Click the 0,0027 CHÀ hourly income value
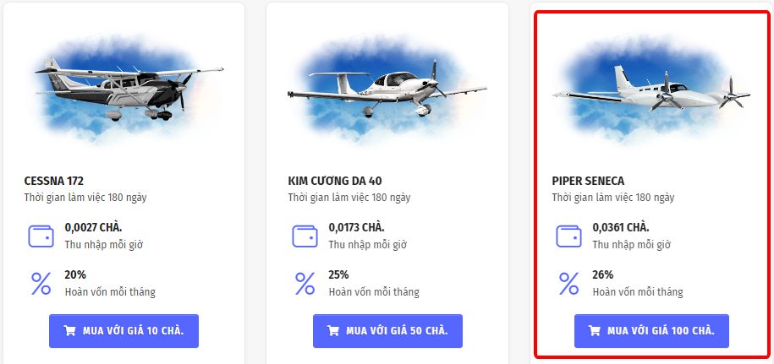774x364 pixels. 93,227
